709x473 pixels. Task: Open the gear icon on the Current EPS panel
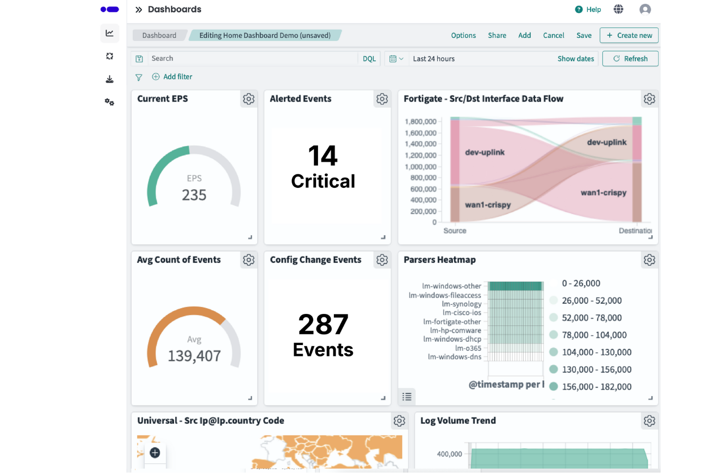[x=249, y=99]
